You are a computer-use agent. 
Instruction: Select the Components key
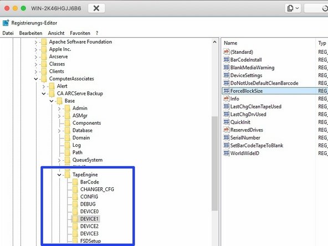click(86, 123)
